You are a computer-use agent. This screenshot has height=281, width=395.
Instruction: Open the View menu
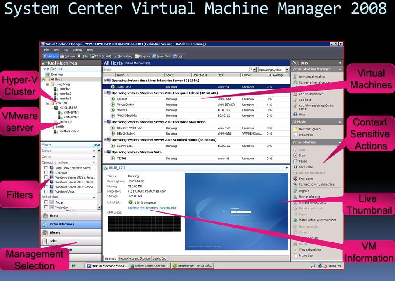coord(56,50)
